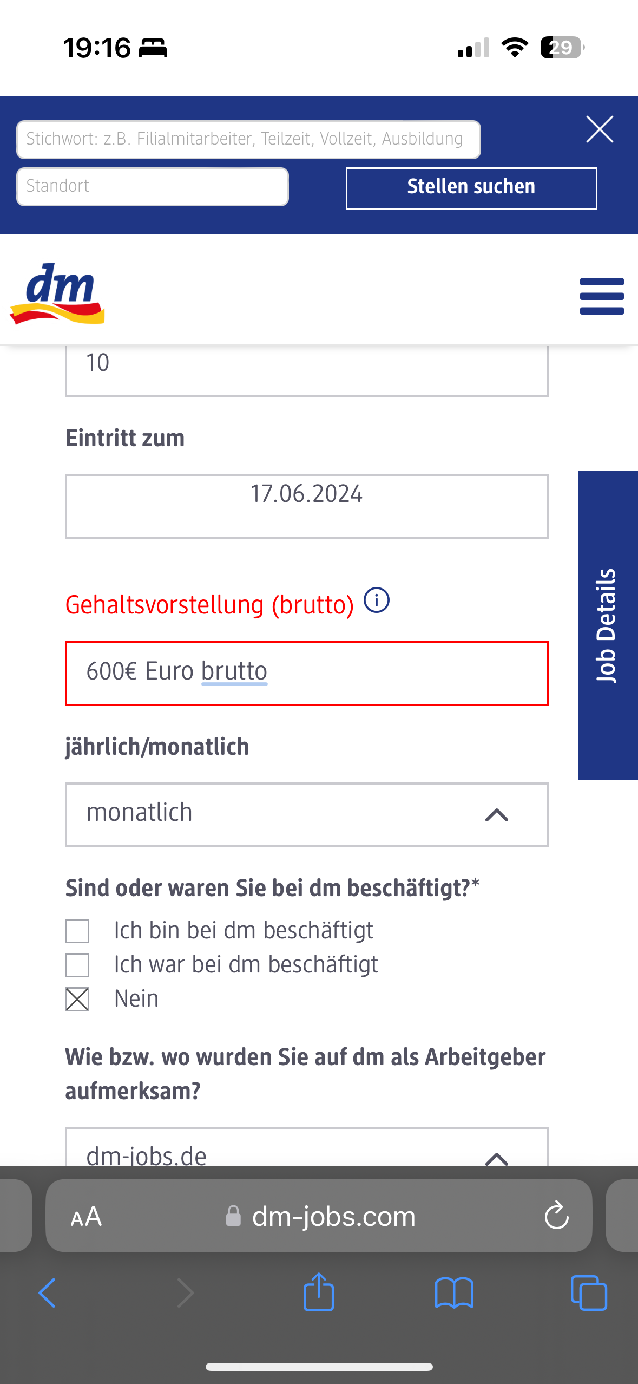Viewport: 638px width, 1384px height.
Task: Open the tab overview icon in Safari
Action: 590,1292
